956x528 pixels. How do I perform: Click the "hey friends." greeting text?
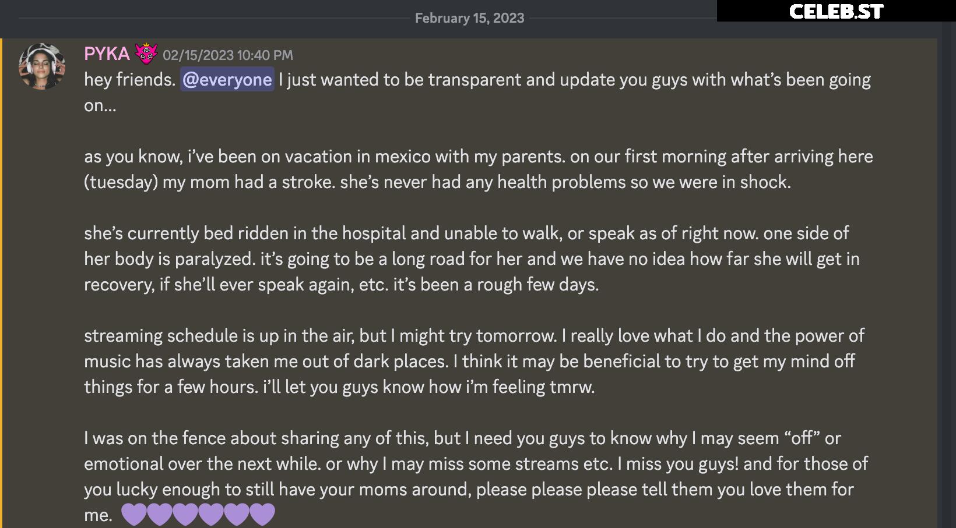point(129,80)
